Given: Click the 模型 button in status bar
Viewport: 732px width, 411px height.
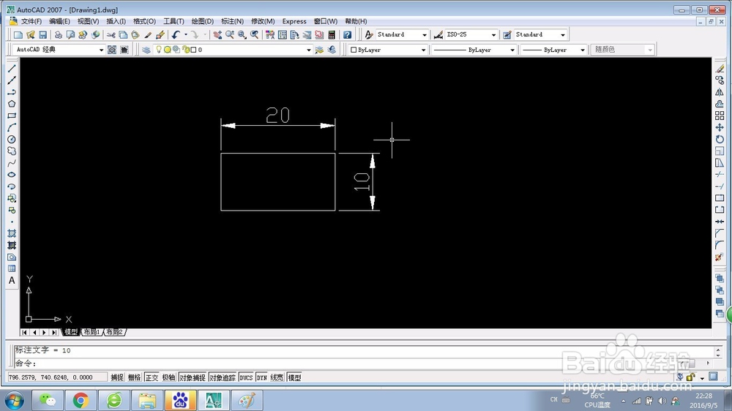Looking at the screenshot, I should click(294, 377).
